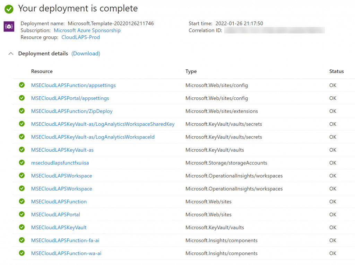The width and height of the screenshot is (355, 265).
Task: Select the Microsoft.Storage/storageAccounts type cell
Action: 226,163
